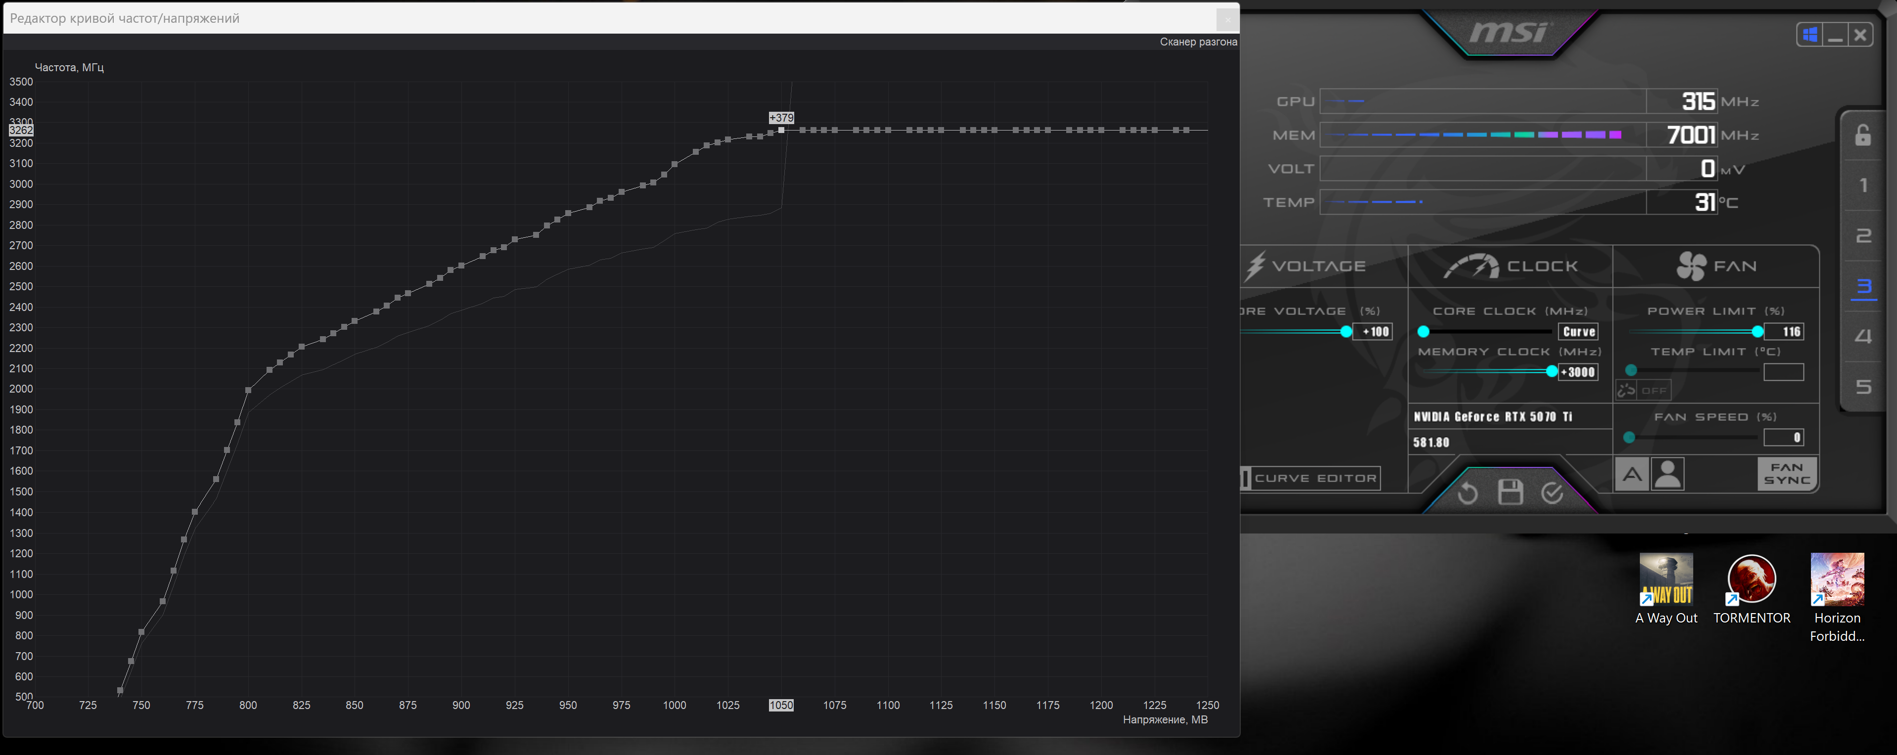
Task: Click the memory clock slider handle
Action: pos(1551,372)
